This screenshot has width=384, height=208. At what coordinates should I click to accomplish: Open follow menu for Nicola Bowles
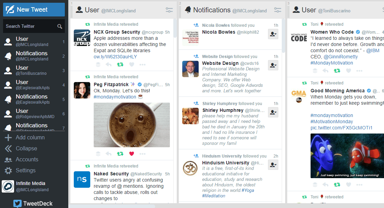pyautogui.click(x=273, y=34)
